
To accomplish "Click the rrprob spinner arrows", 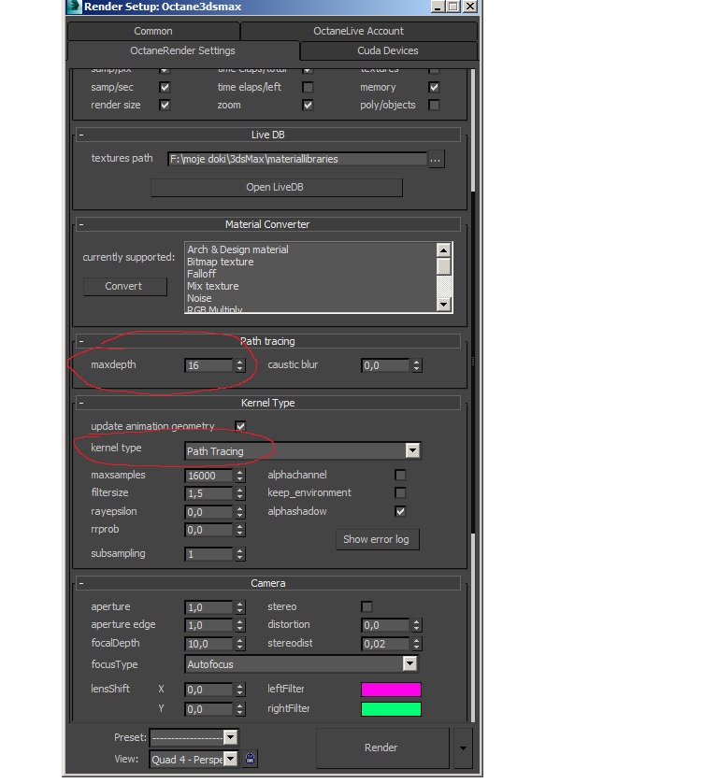I will coord(240,530).
